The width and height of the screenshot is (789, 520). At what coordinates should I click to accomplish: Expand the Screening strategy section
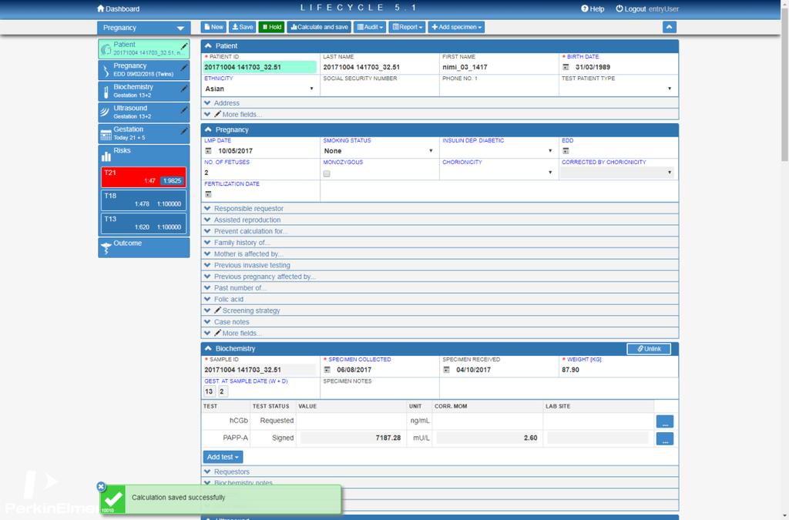pos(439,310)
